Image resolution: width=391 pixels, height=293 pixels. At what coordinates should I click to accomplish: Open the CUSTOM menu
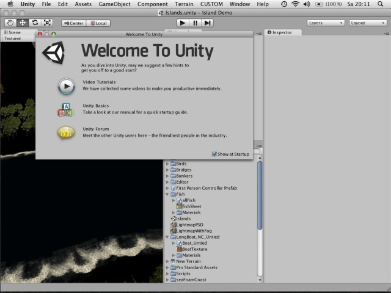pyautogui.click(x=211, y=4)
